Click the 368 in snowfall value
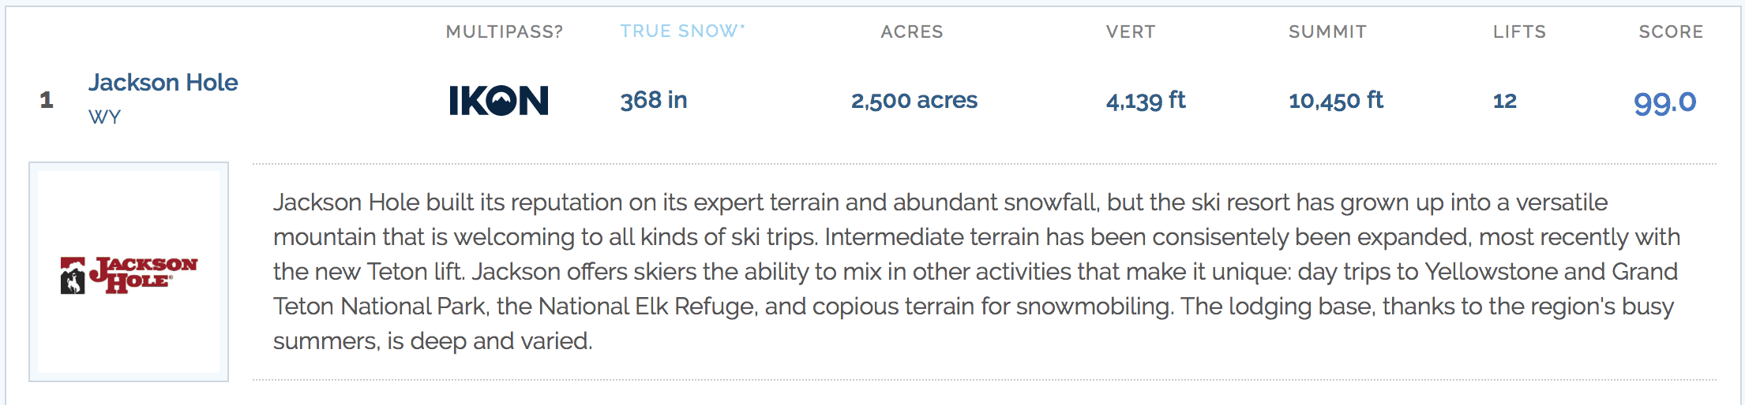1745x405 pixels. point(654,100)
